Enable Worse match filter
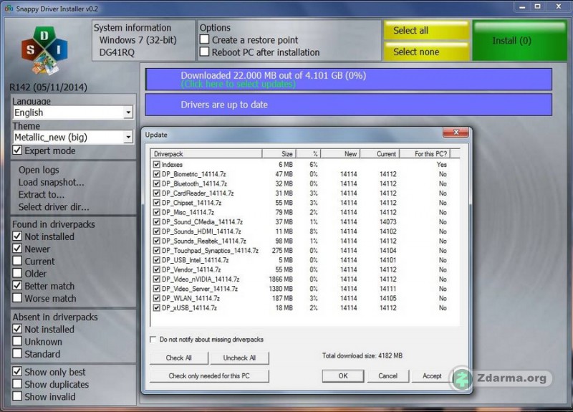573x412 pixels. pyautogui.click(x=17, y=298)
